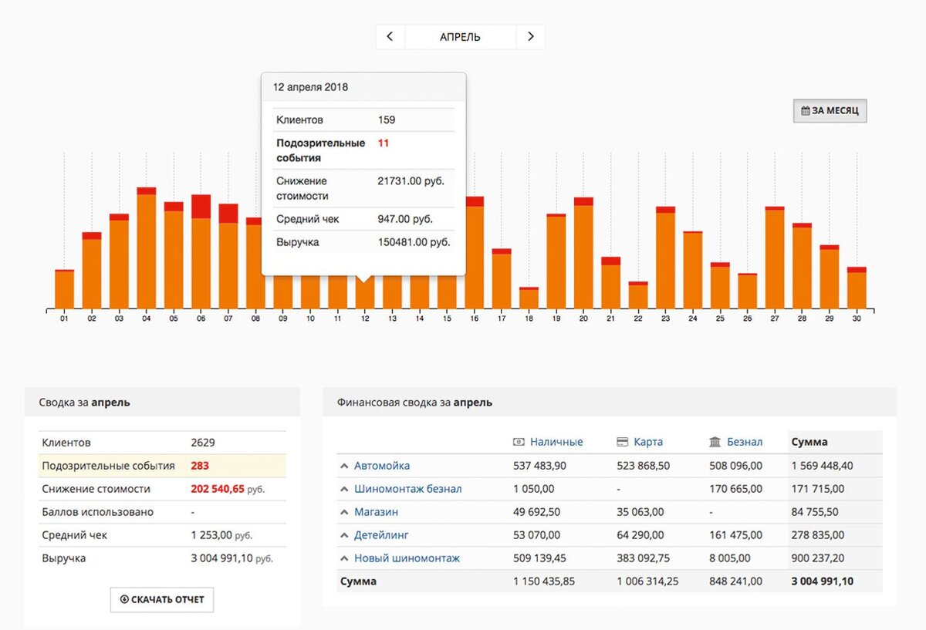Download report via СКАЧАТЬ ОТЧЕТ button
926x630 pixels.
tap(162, 599)
